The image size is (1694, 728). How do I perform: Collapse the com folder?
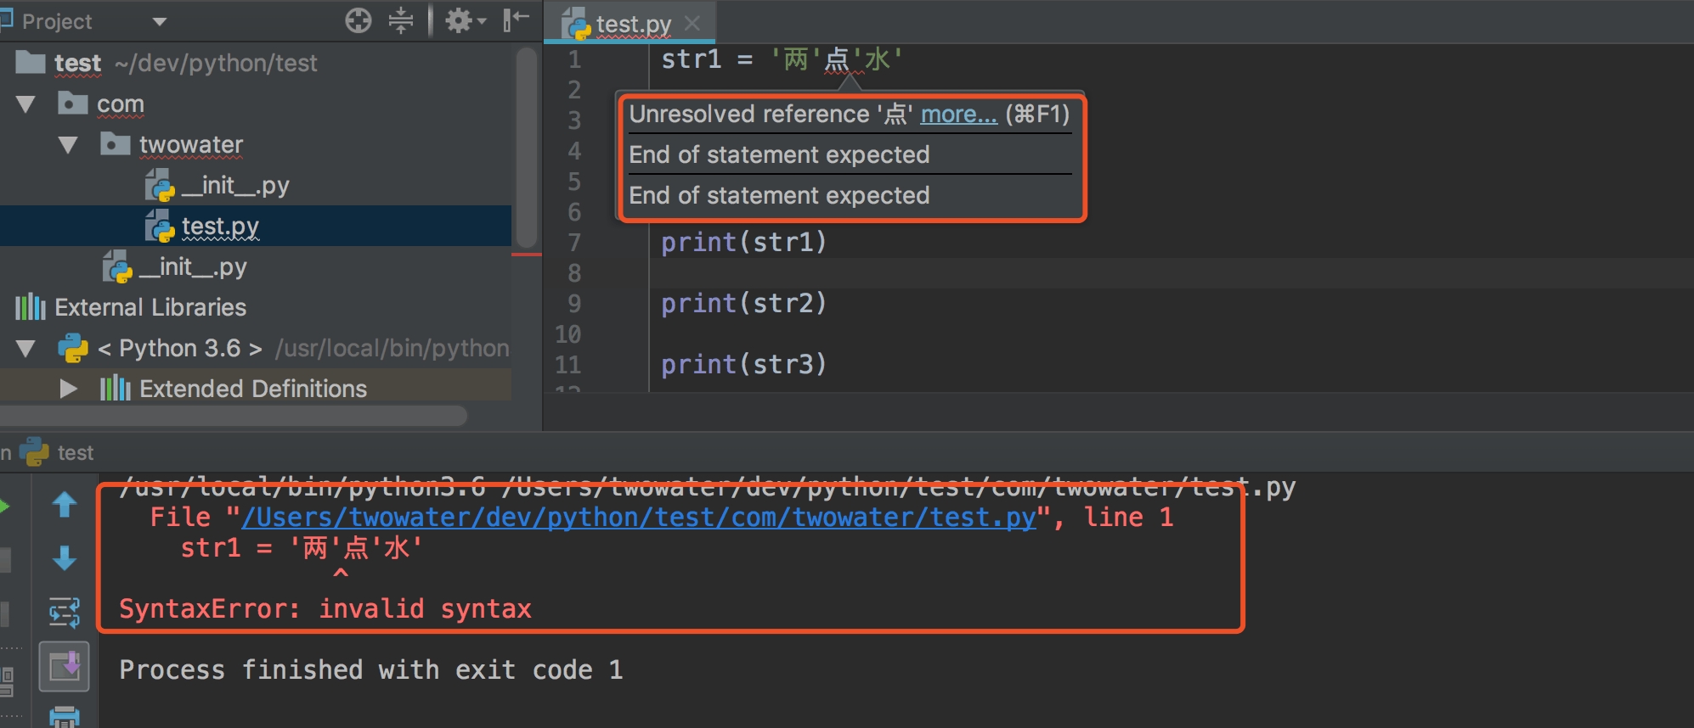click(x=25, y=104)
